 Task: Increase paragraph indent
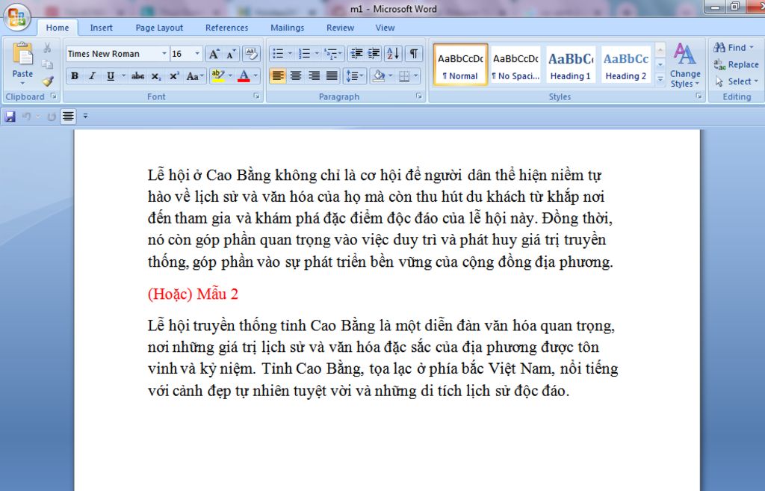click(x=374, y=53)
